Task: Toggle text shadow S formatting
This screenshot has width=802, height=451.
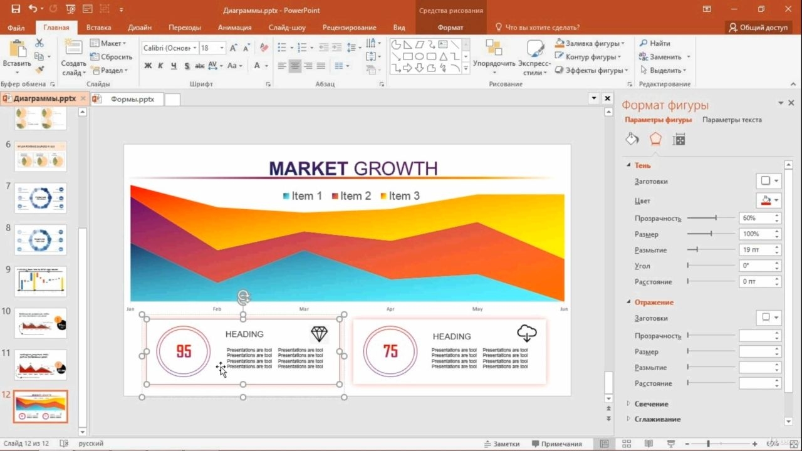Action: click(187, 66)
